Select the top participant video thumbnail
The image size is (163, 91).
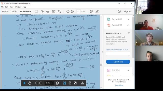(x=149, y=7)
